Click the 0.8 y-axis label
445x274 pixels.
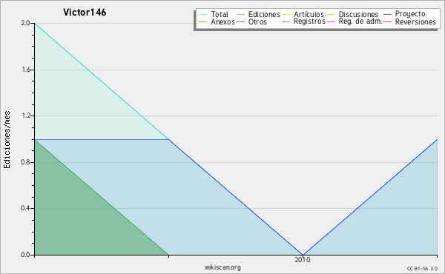point(25,162)
